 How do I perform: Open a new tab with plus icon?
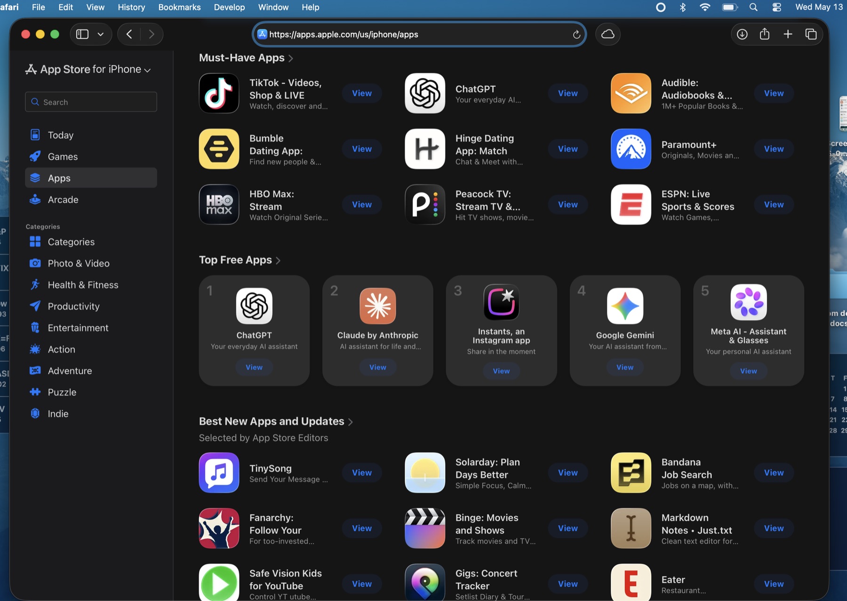pos(788,34)
